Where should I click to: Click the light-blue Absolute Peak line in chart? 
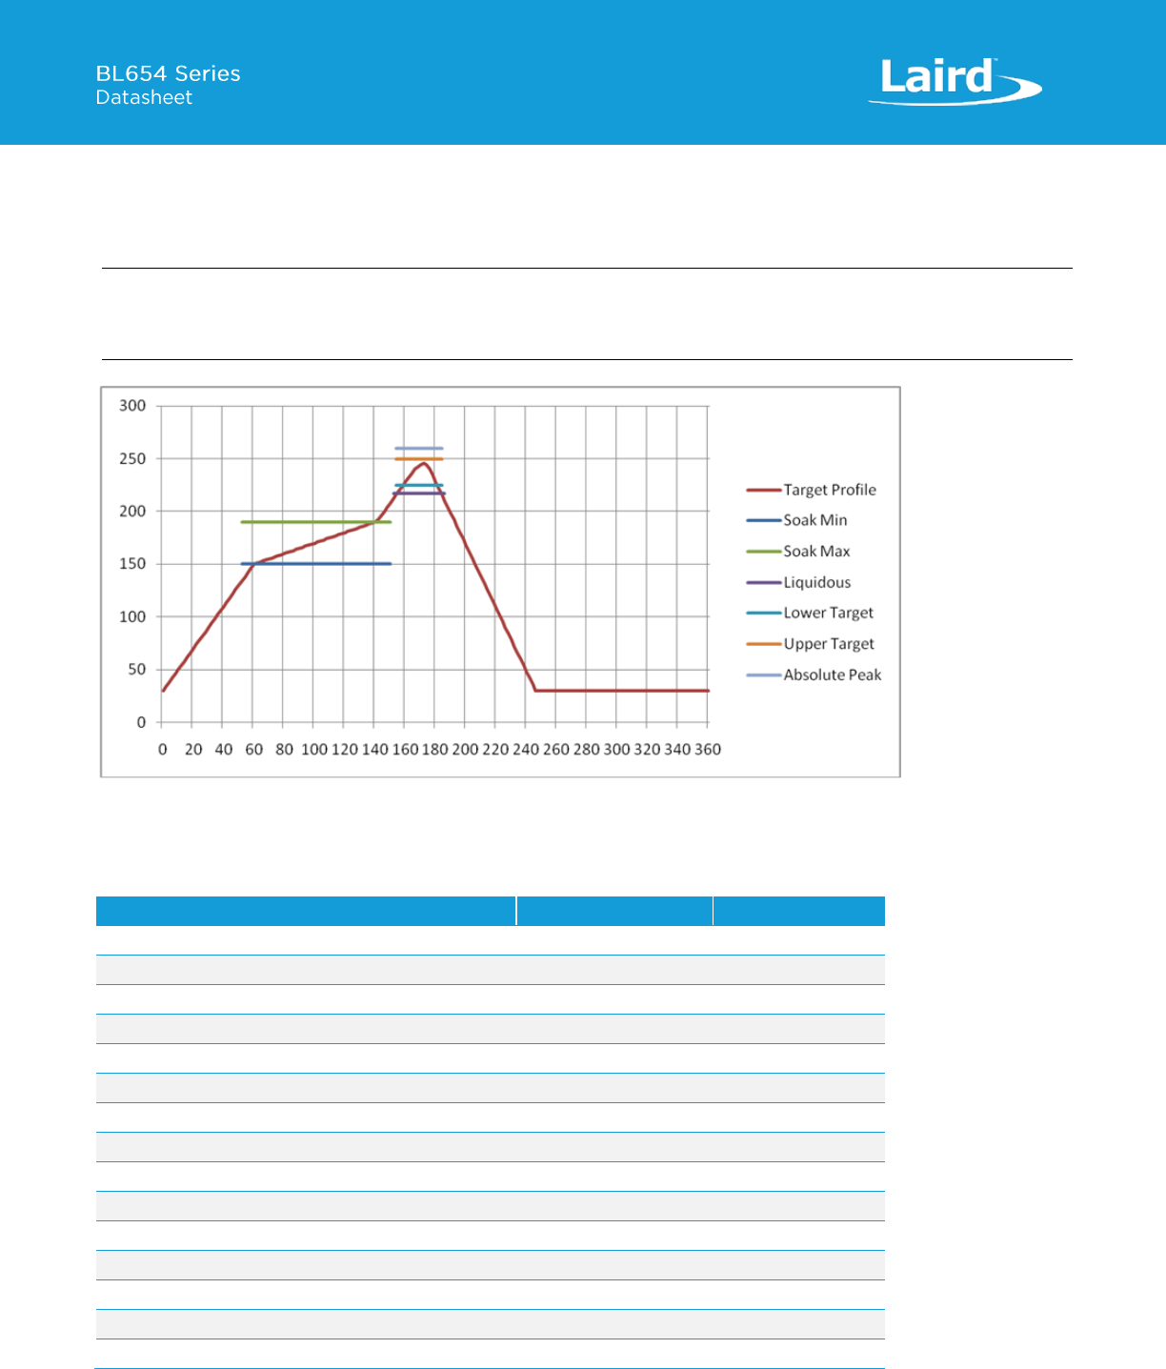coord(419,448)
